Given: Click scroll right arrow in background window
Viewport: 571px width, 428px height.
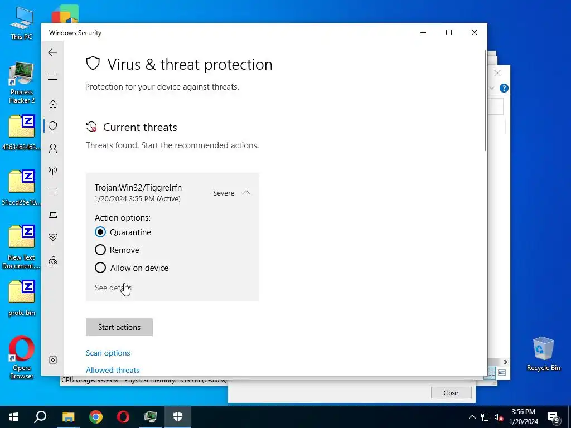Looking at the screenshot, I should click(505, 362).
